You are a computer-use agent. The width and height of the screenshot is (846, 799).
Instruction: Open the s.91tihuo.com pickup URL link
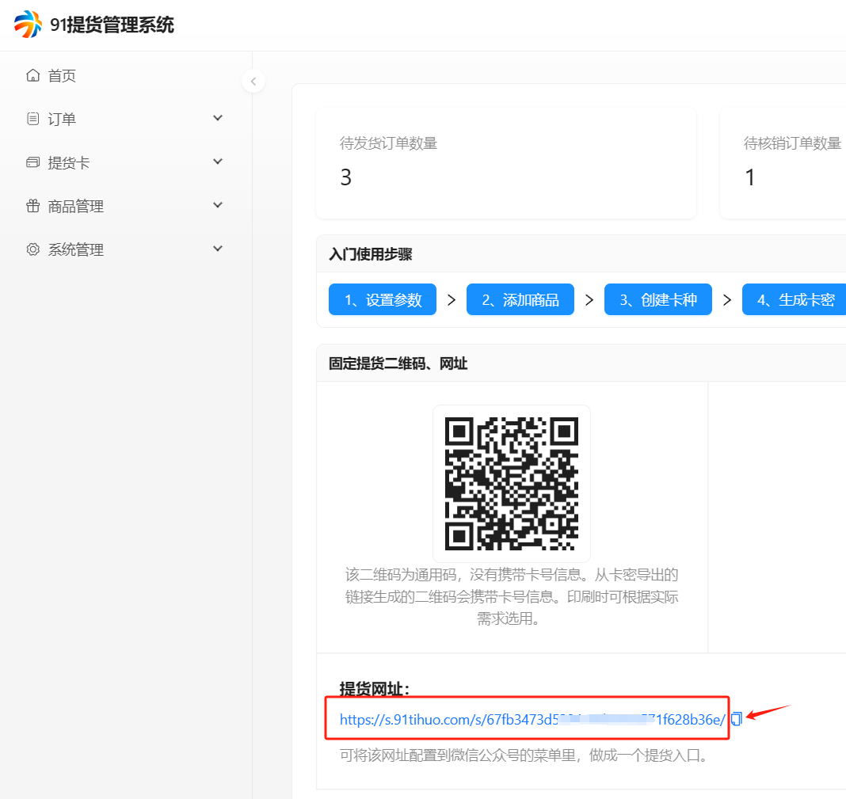click(x=532, y=719)
